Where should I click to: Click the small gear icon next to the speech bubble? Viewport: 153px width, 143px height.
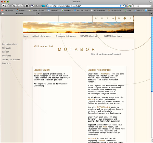37,6
